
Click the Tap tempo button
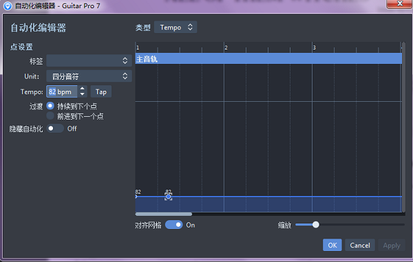[x=101, y=91]
